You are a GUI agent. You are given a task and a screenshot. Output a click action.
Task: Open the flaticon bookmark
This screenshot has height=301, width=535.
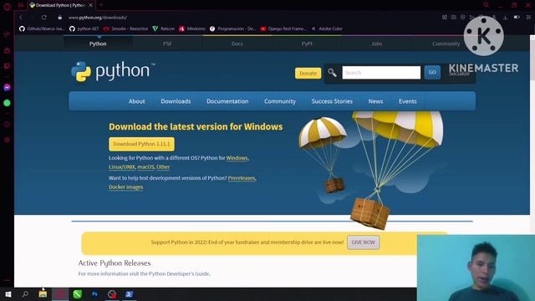[x=164, y=28]
